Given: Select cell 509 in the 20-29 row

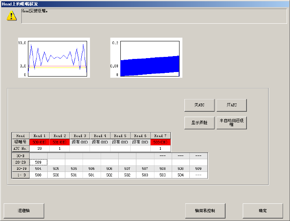Looking at the screenshot, I should pos(38,162).
